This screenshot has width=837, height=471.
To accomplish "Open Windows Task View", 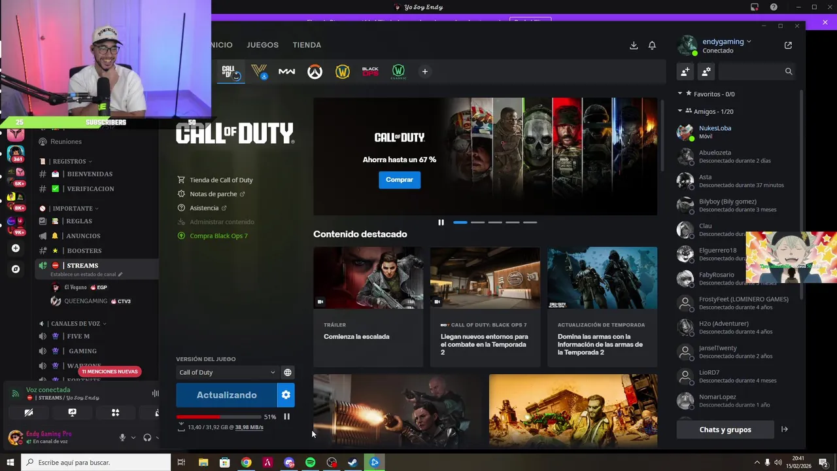I will click(181, 462).
